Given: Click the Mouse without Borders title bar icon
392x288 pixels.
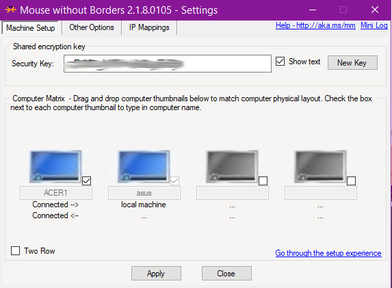Looking at the screenshot, I should [x=11, y=10].
